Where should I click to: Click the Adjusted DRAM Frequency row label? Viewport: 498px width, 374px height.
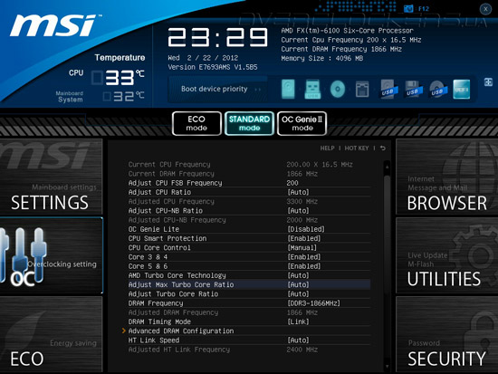coord(173,312)
